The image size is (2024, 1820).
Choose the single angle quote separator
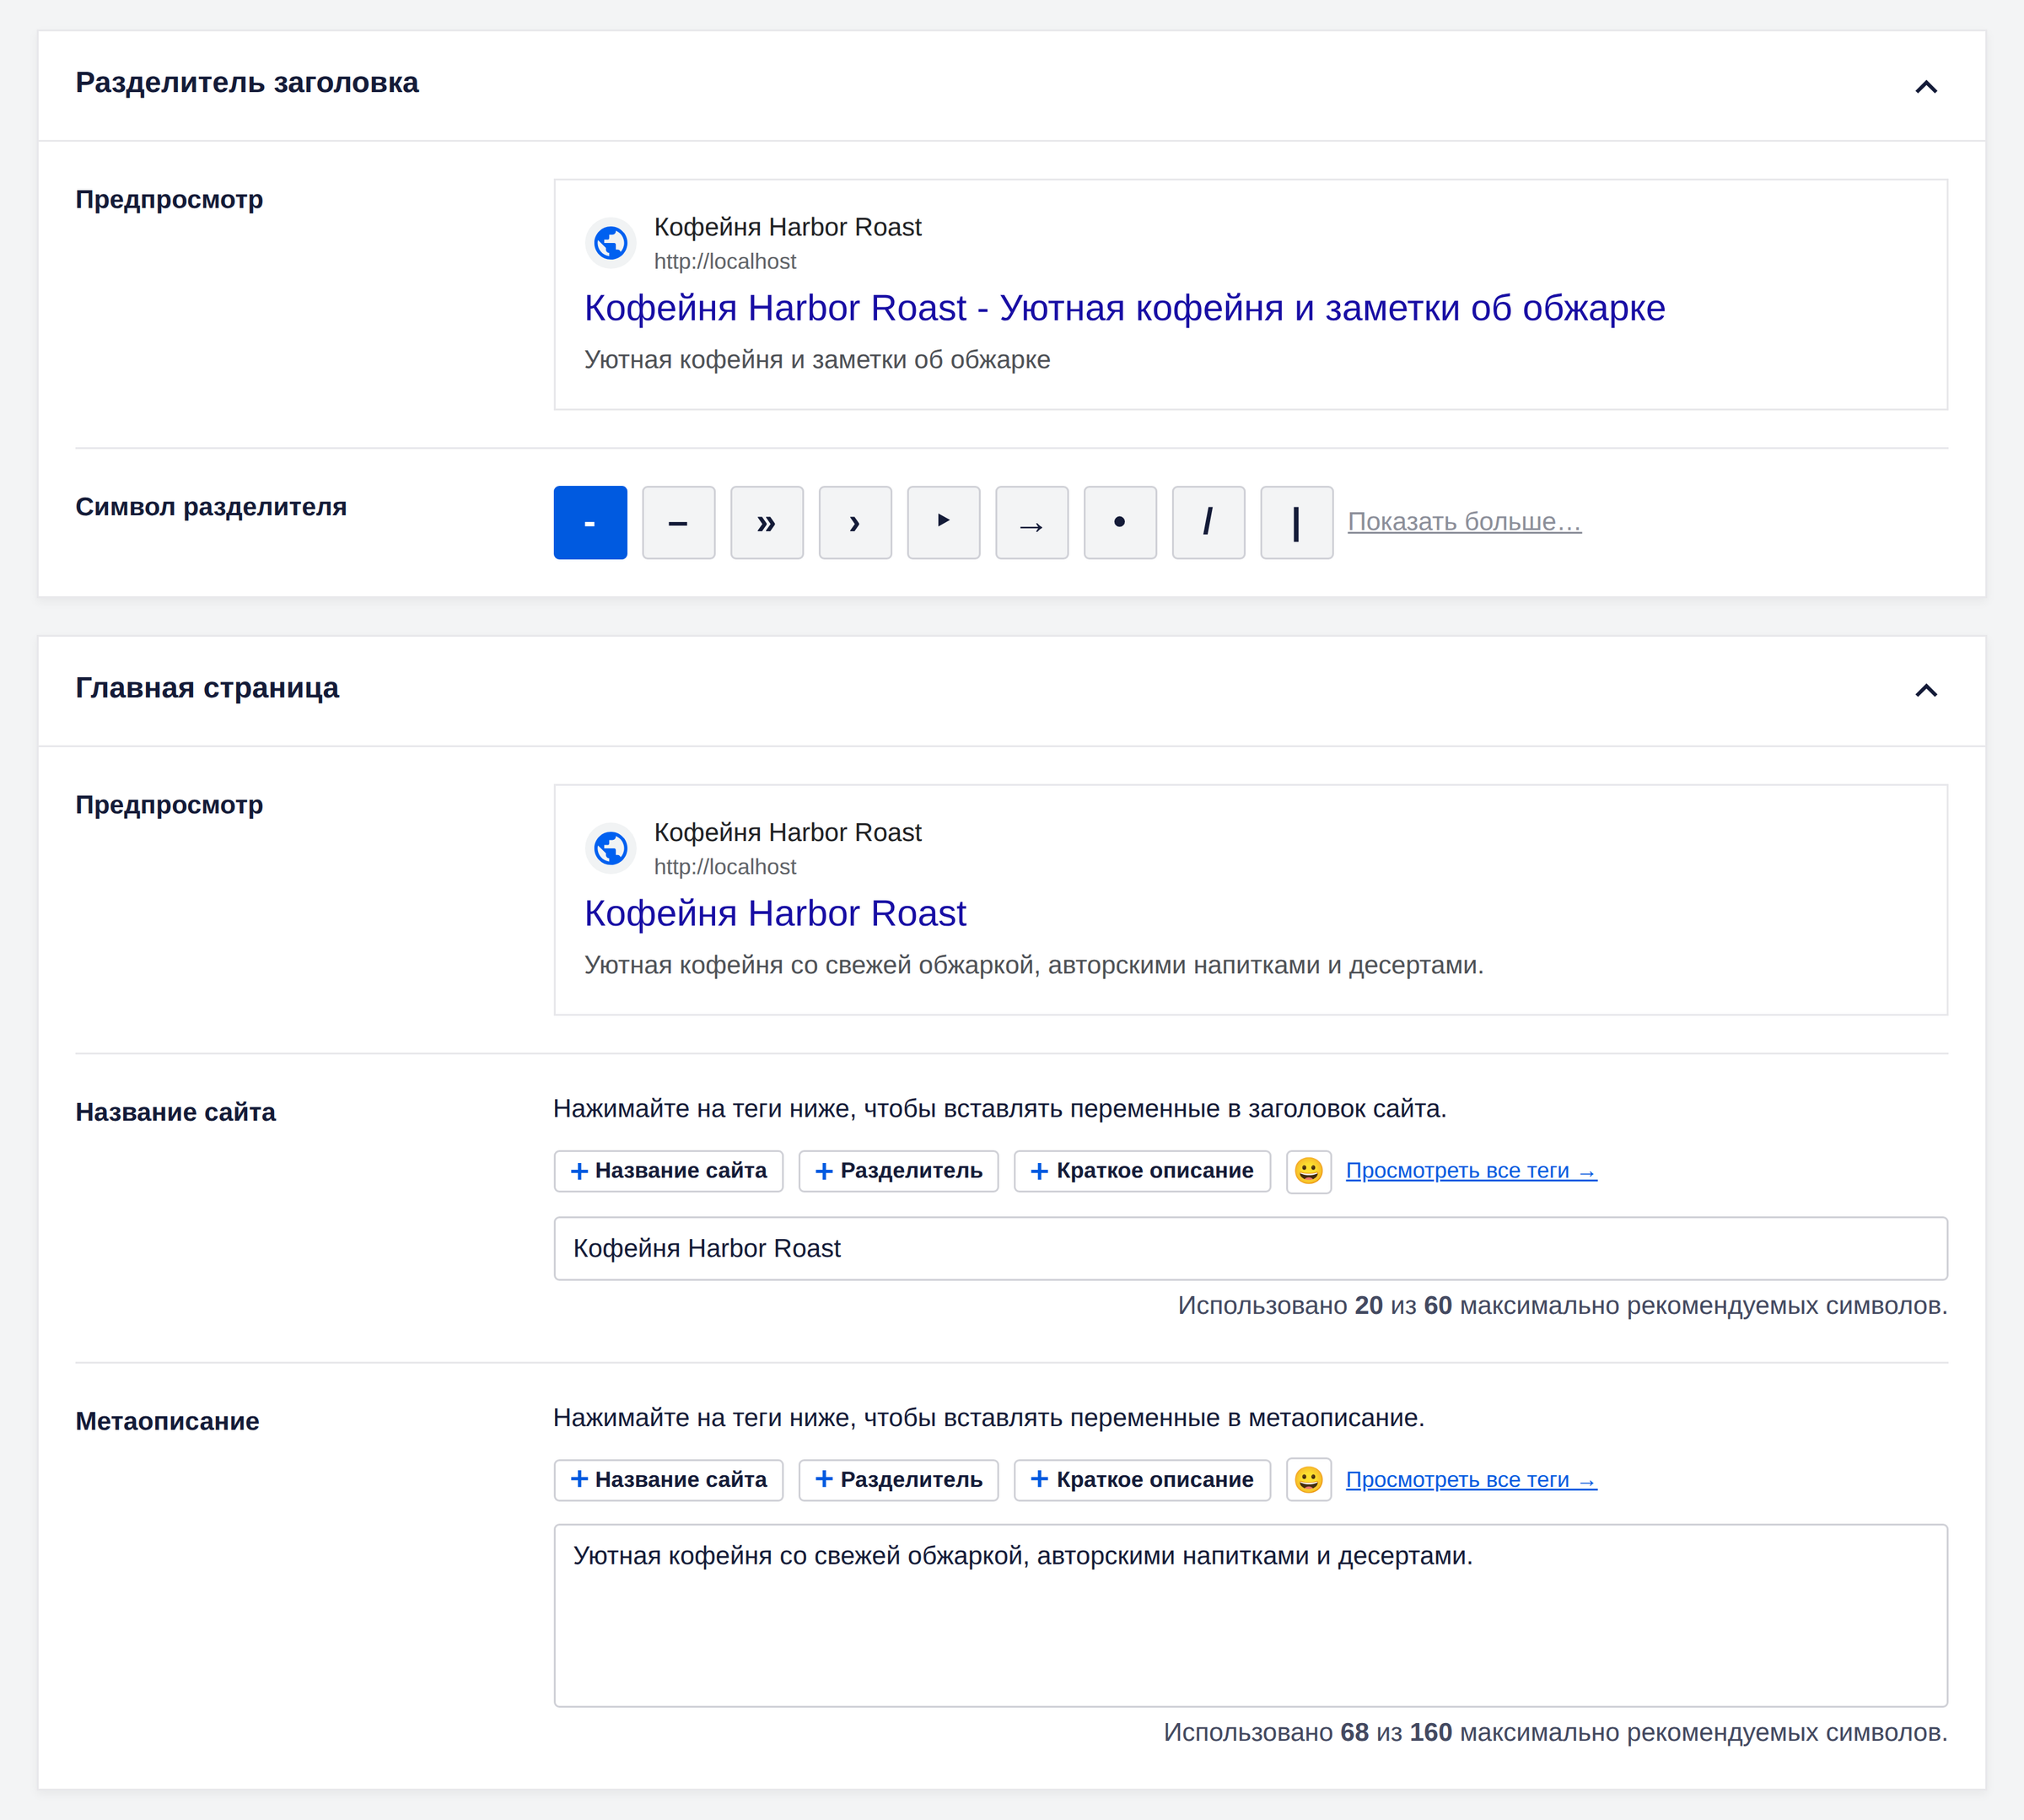855,522
